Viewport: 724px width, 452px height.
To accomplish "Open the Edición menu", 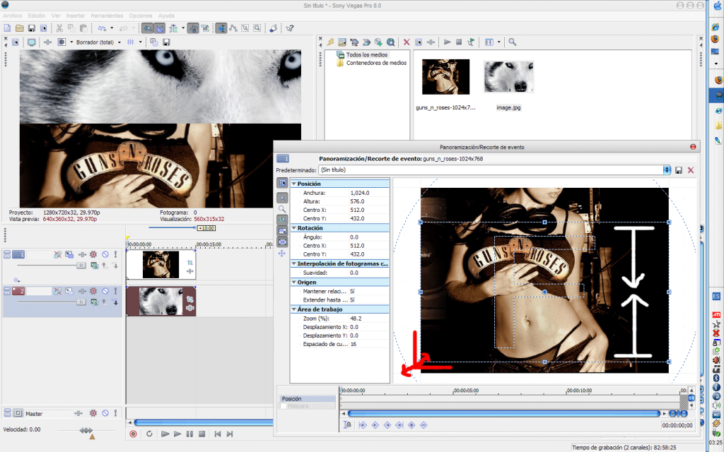I will (37, 16).
